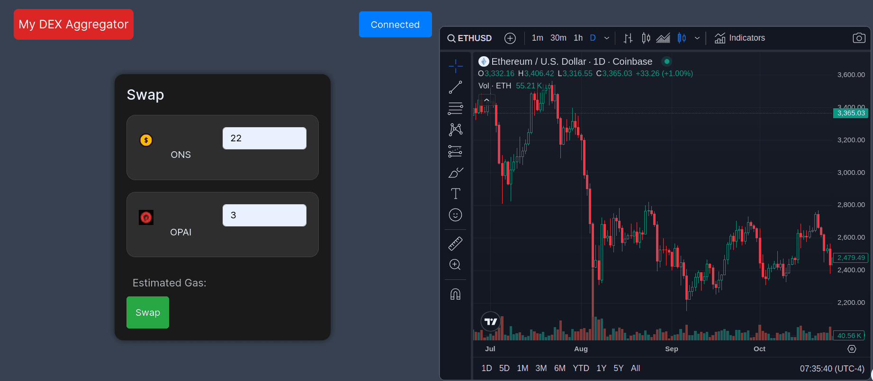Click the ONS amount input field
This screenshot has height=381, width=873.
(264, 138)
